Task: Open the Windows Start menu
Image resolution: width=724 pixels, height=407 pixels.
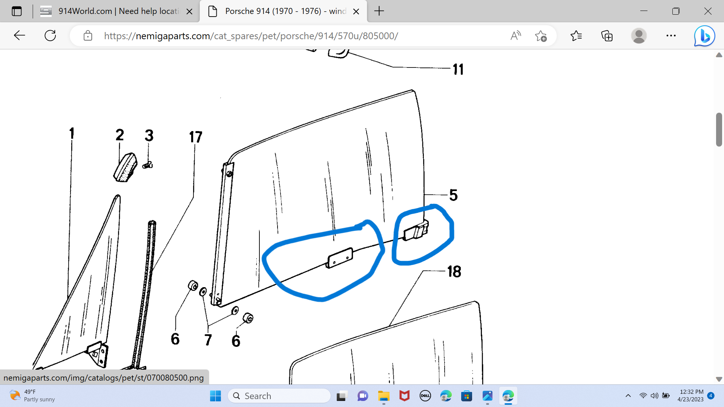Action: click(215, 396)
